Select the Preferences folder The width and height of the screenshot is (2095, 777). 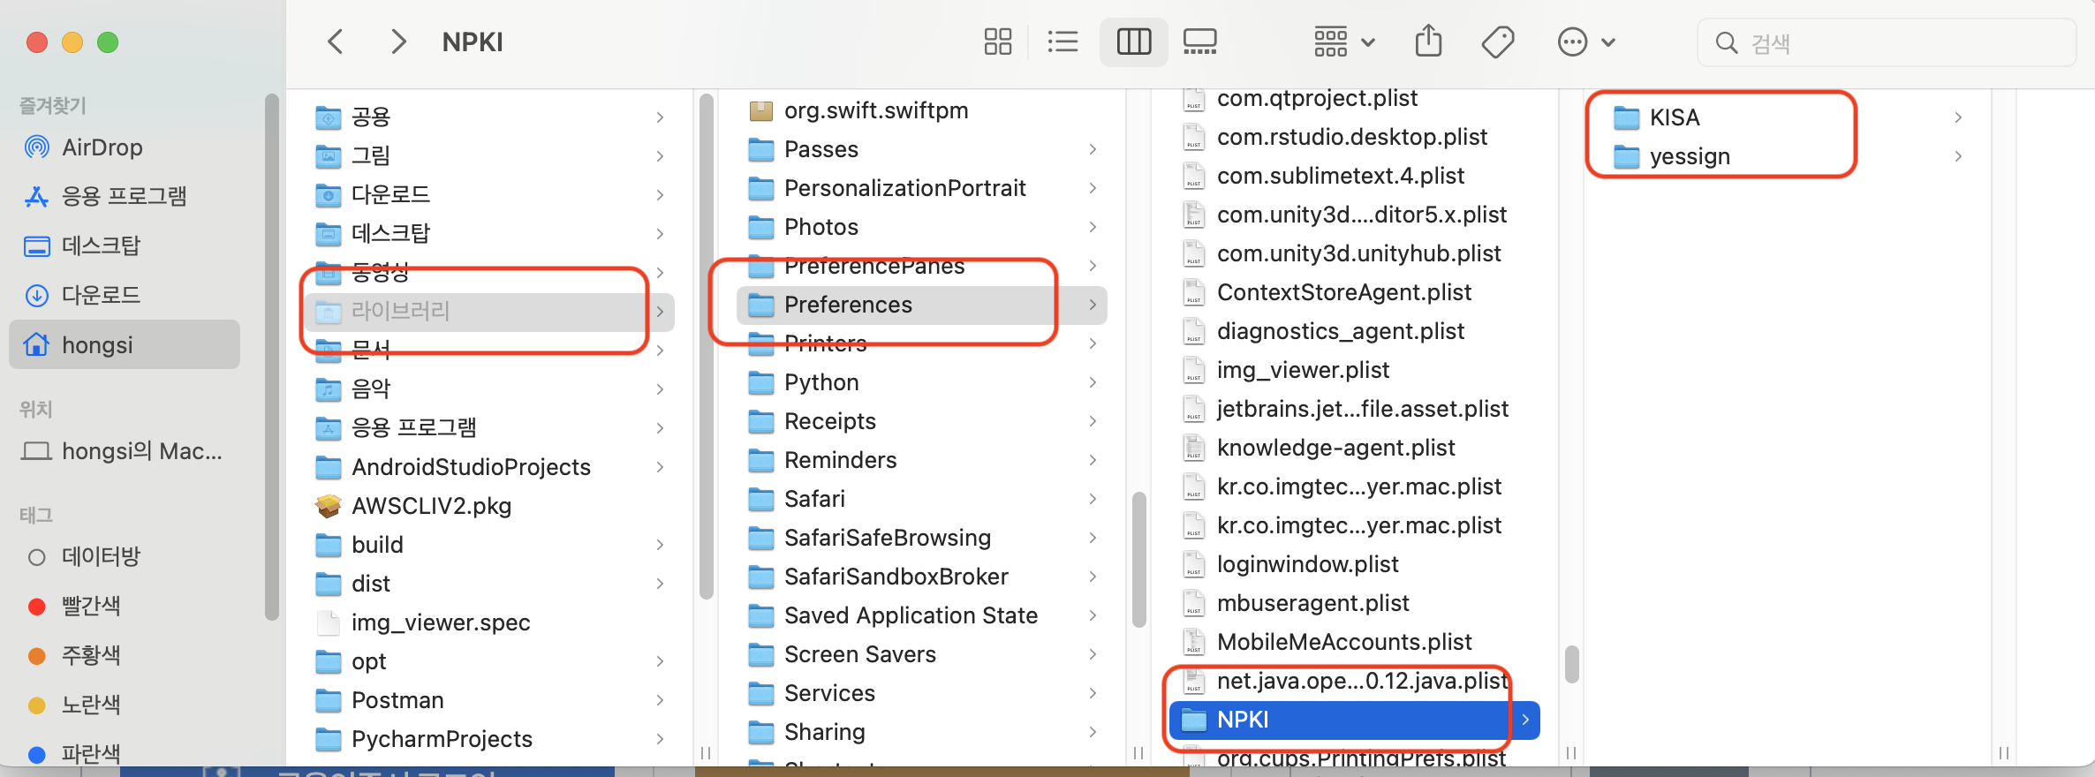(922, 304)
